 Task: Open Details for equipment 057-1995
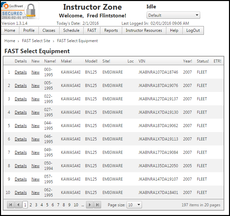[21, 179]
